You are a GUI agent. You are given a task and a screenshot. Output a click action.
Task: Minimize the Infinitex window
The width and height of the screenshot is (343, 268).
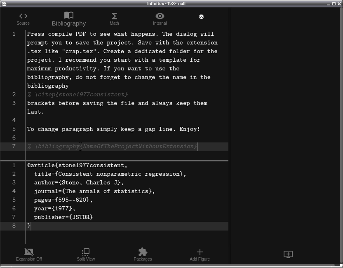pyautogui.click(x=329, y=4)
